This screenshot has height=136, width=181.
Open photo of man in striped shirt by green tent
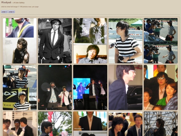pyautogui.click(x=125, y=41)
